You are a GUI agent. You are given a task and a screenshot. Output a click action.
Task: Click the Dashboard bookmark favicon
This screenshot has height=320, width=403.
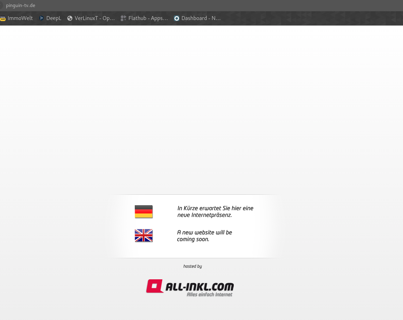(x=177, y=18)
